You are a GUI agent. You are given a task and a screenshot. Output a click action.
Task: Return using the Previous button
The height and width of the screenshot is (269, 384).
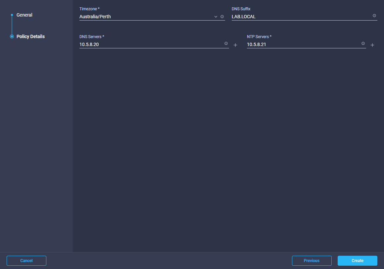click(x=312, y=261)
